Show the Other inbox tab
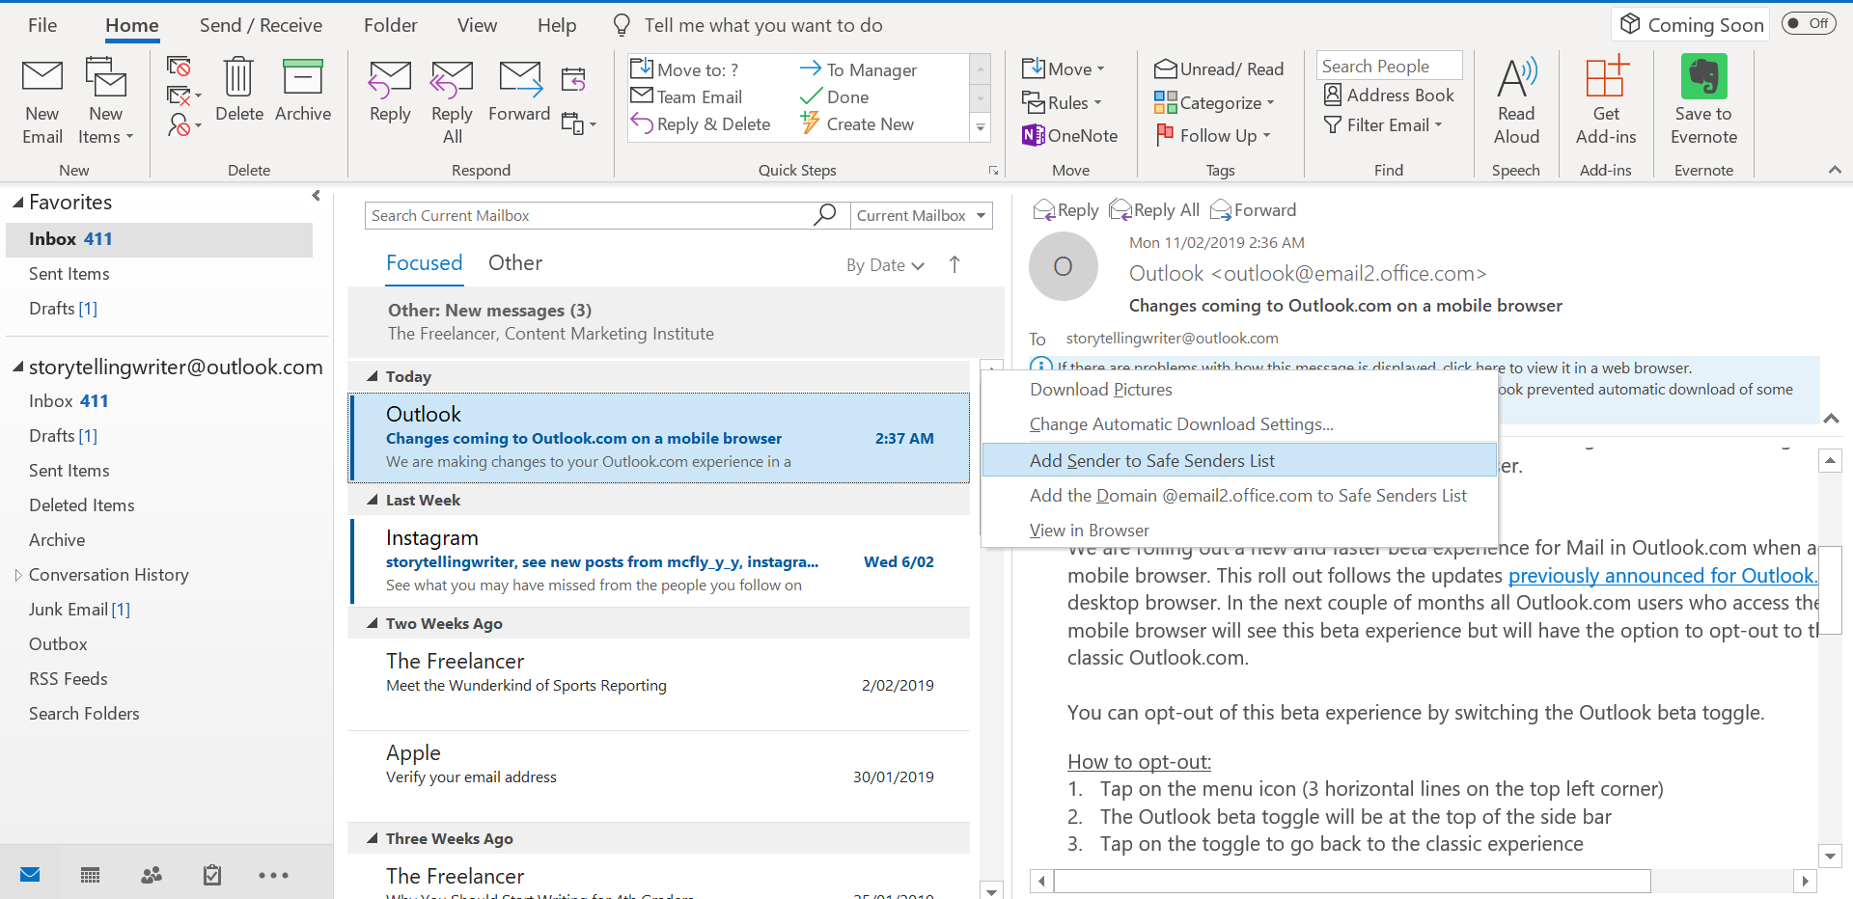Image resolution: width=1853 pixels, height=899 pixels. tap(515, 262)
